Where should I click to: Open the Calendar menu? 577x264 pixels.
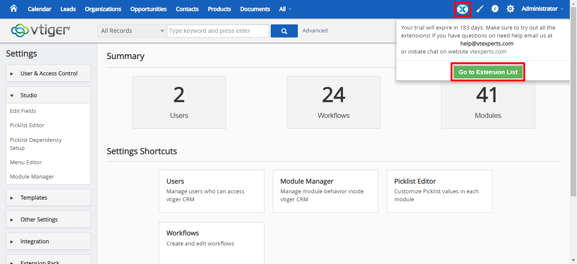(40, 9)
